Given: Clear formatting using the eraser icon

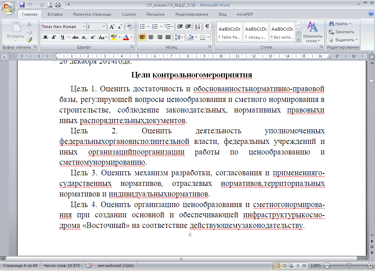Looking at the screenshot, I should pos(129,27).
